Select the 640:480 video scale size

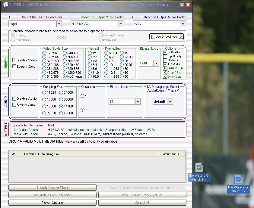pyautogui.click(x=65, y=53)
